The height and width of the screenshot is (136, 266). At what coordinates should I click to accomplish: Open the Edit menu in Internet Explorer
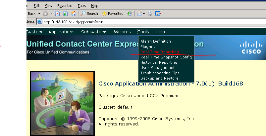[36, 6]
